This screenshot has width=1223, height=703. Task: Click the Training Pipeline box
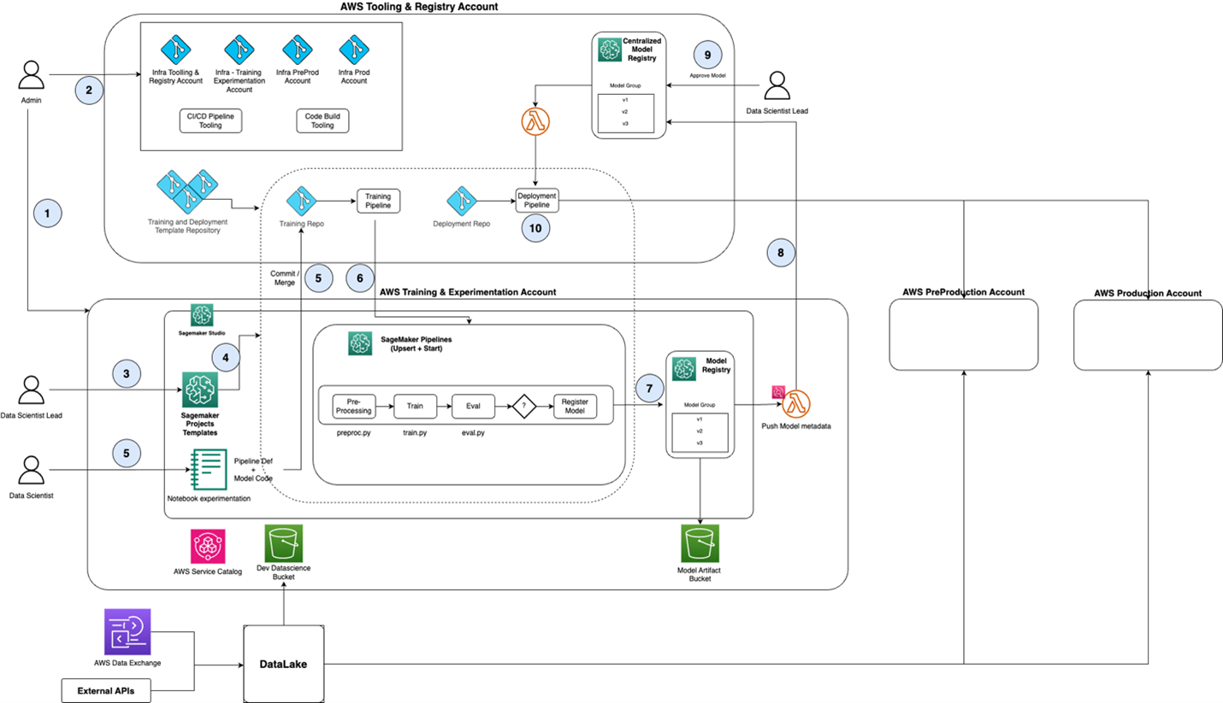pos(377,201)
